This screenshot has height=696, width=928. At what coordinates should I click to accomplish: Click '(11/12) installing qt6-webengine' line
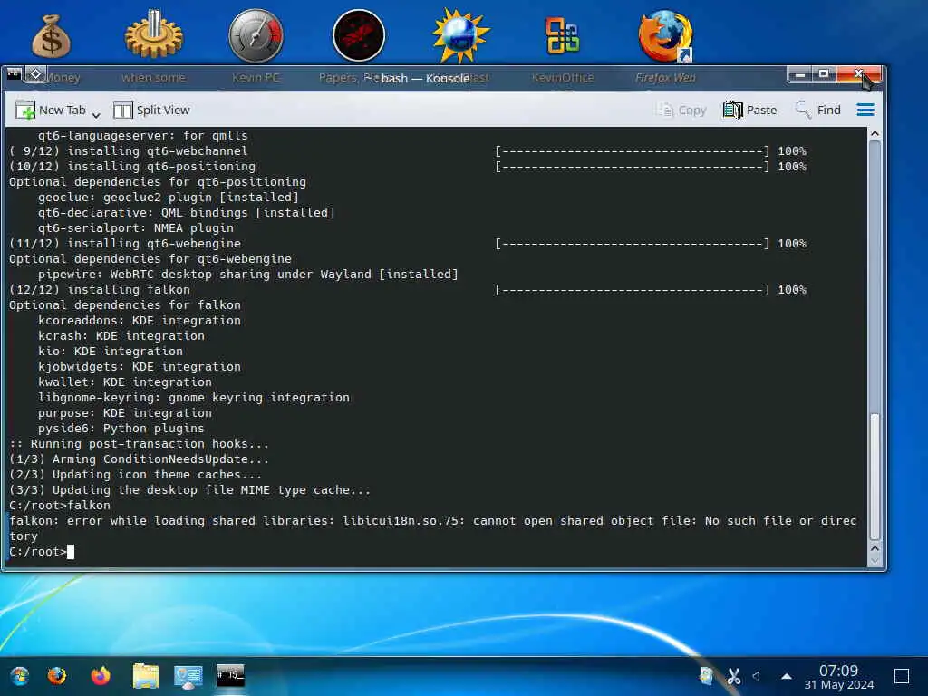(125, 243)
